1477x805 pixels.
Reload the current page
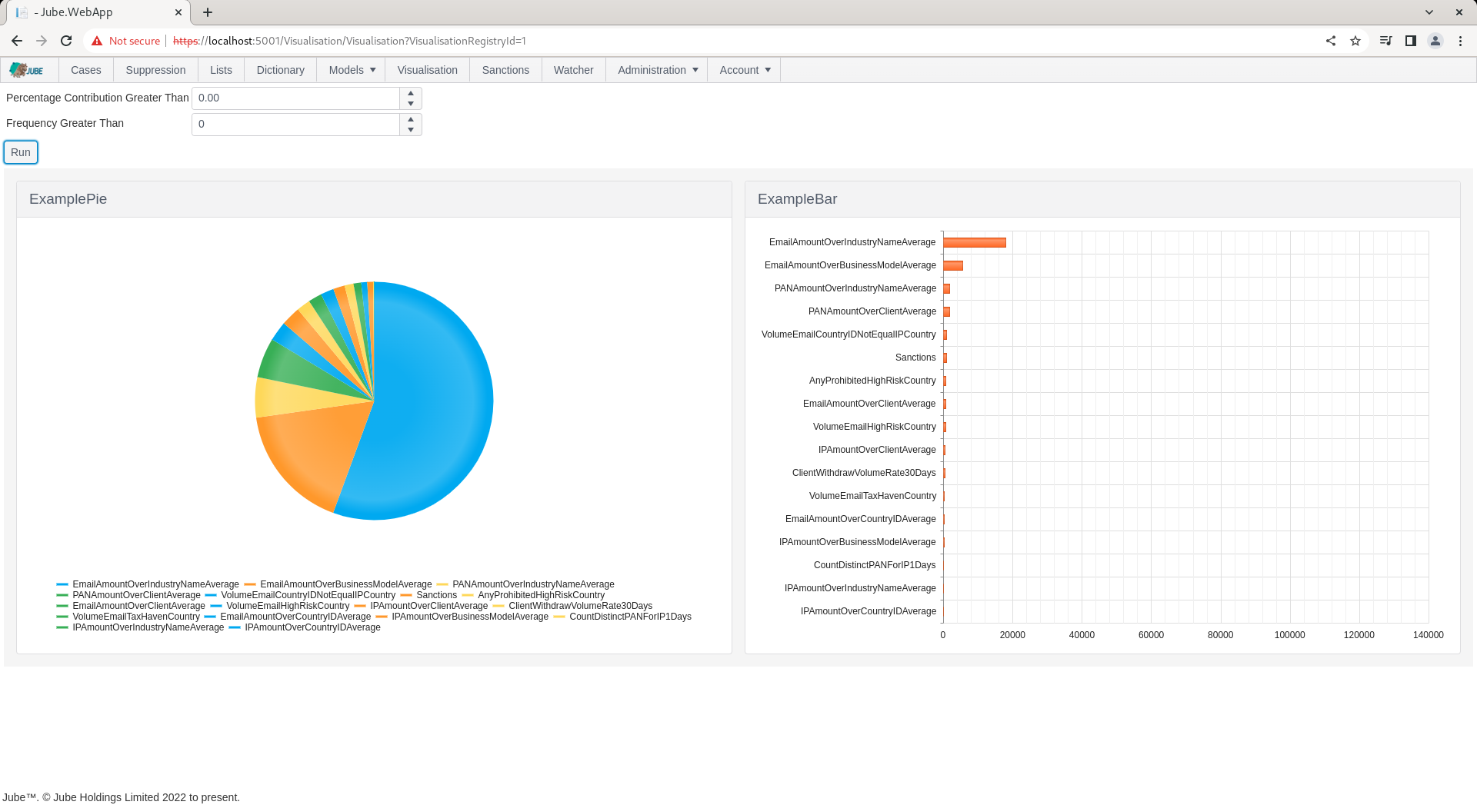(x=66, y=41)
